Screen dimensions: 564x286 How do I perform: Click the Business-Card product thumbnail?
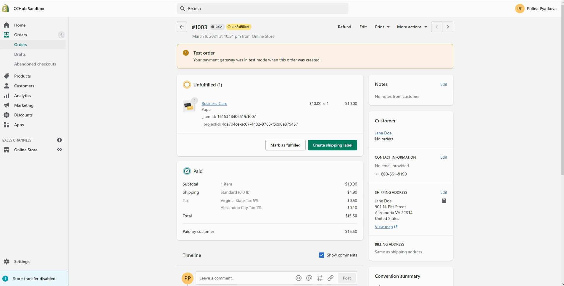tap(188, 106)
